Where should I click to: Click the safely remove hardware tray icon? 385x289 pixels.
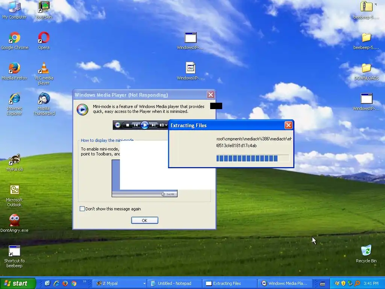click(x=350, y=283)
